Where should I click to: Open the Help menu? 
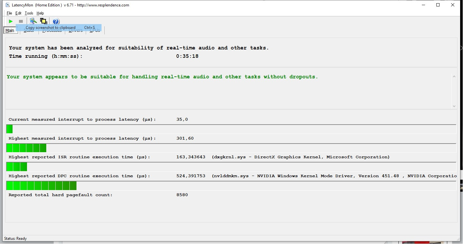pyautogui.click(x=40, y=13)
